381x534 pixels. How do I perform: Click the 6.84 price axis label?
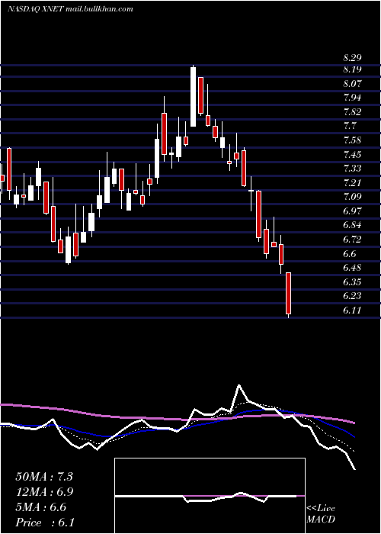coord(352,226)
